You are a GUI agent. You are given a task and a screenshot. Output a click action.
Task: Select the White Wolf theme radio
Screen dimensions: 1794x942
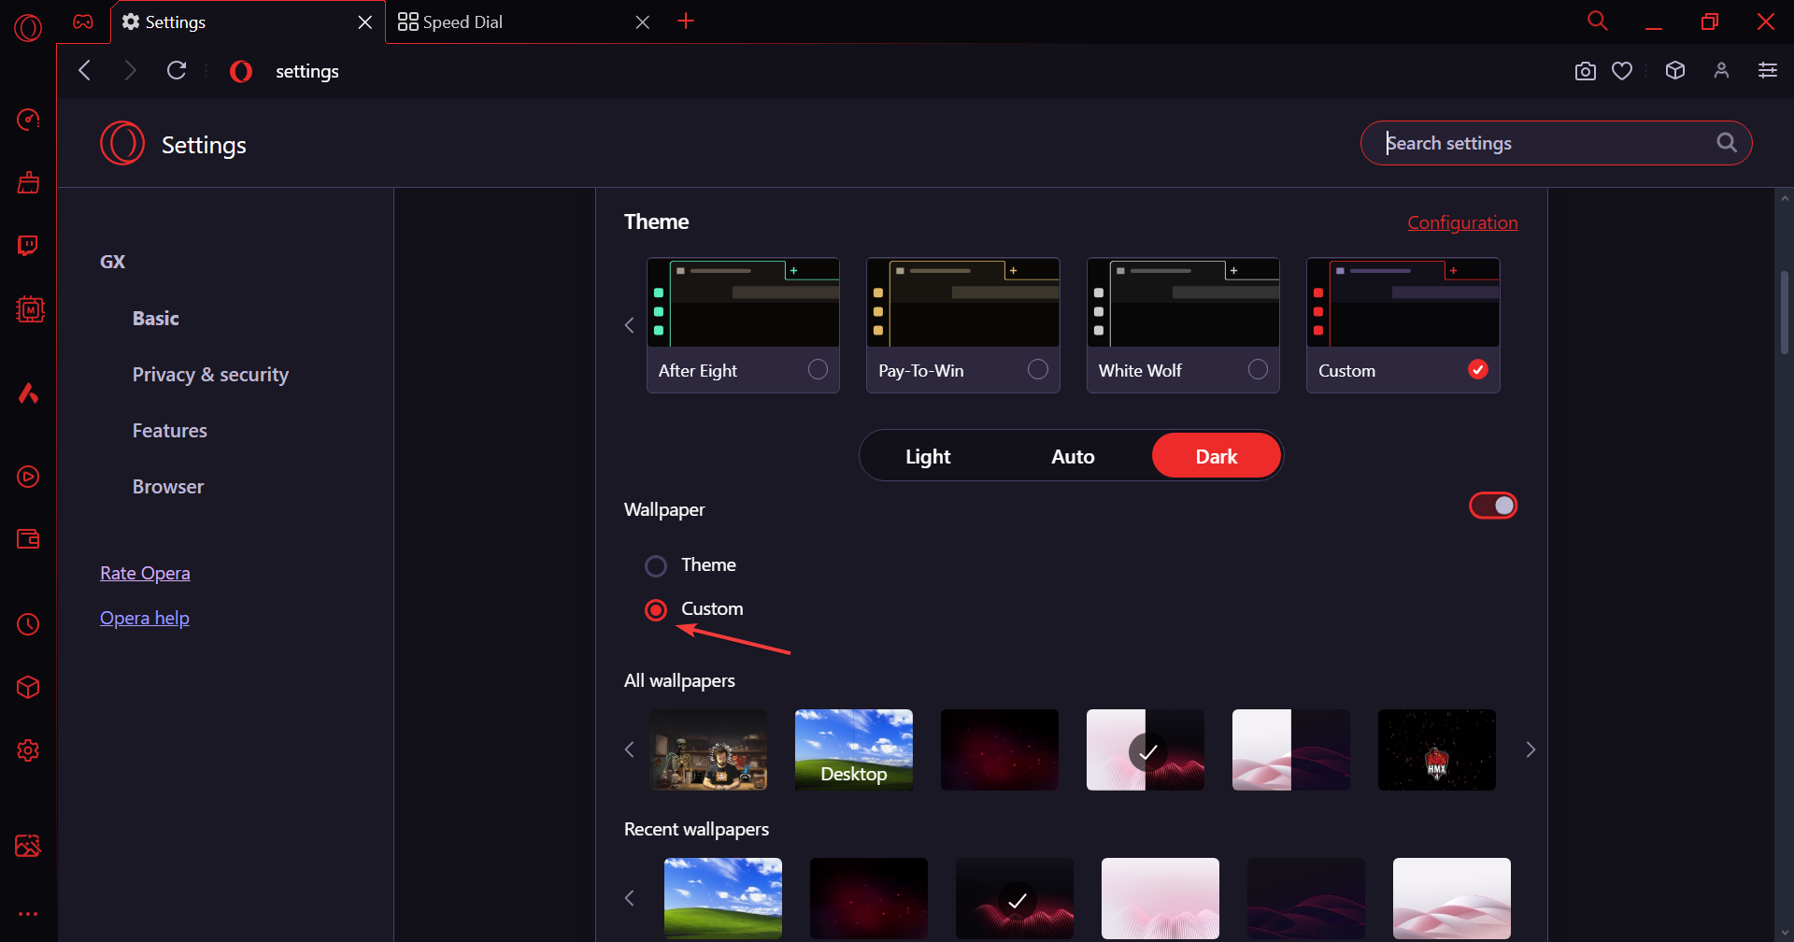point(1259,369)
